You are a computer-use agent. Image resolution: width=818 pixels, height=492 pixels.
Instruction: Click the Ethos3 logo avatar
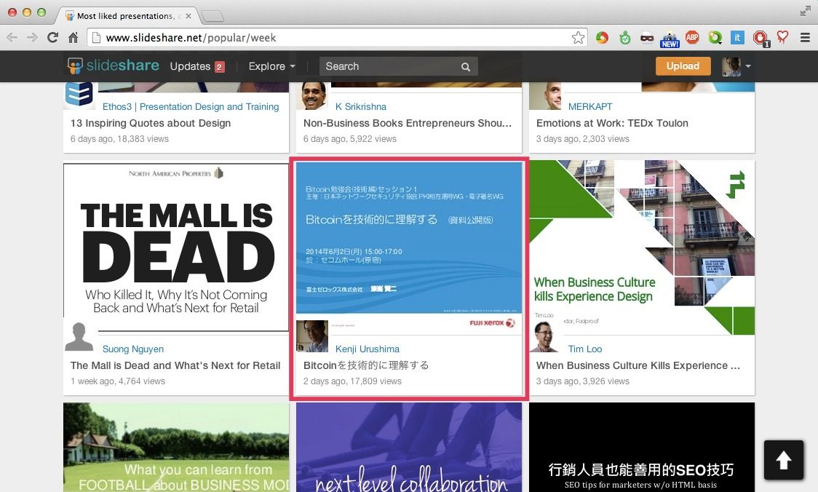[x=79, y=95]
